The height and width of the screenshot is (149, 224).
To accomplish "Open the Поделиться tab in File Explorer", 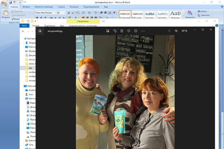I will [x=49, y=26].
